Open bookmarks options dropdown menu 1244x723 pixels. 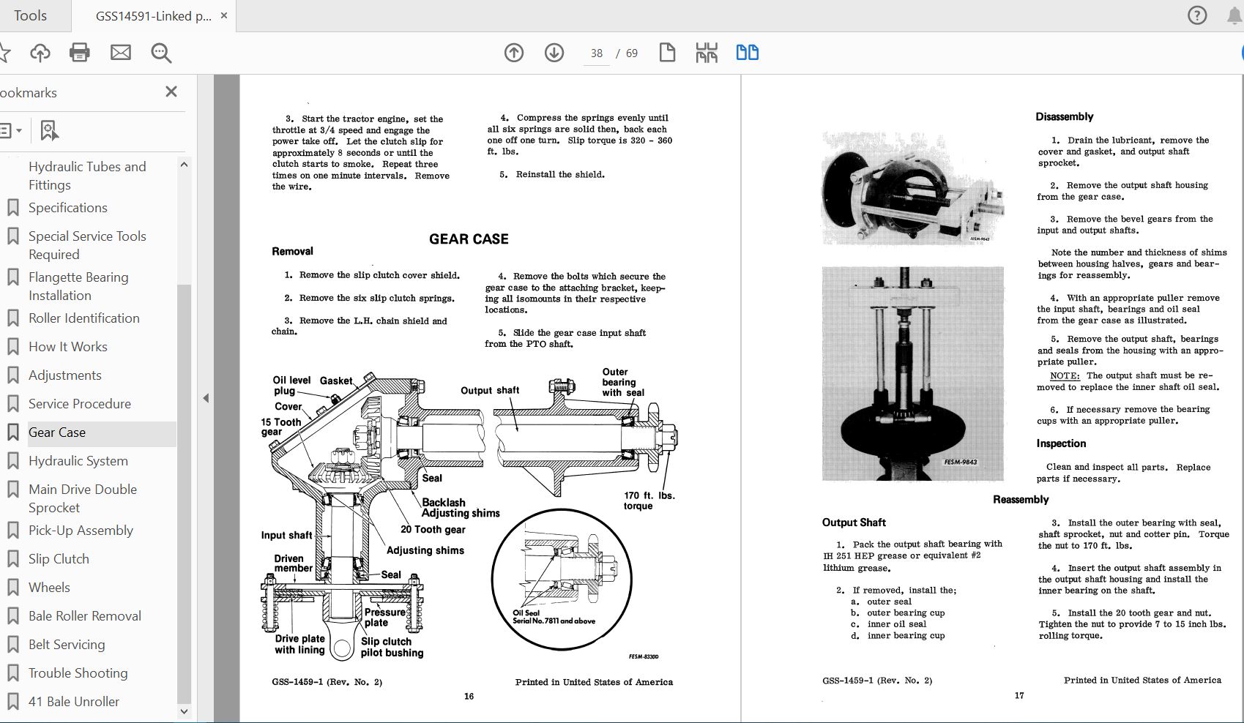point(10,131)
